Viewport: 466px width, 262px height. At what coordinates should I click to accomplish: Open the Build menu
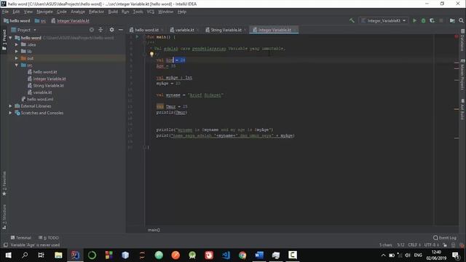click(x=113, y=12)
